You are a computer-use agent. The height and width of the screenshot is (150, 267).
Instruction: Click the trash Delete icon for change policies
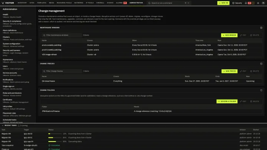click(251, 101)
